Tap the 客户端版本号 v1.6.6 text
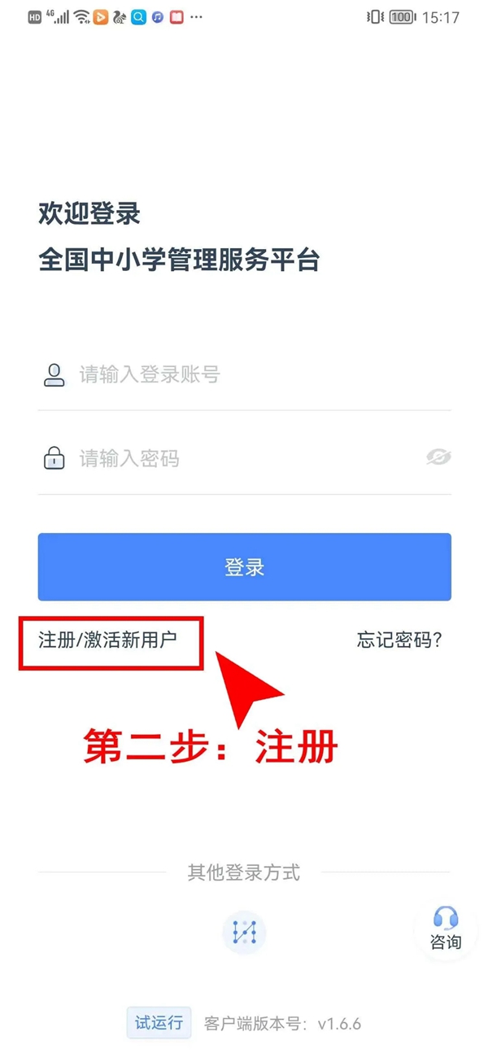Viewport: 488px width, 1058px height. pos(282,1024)
